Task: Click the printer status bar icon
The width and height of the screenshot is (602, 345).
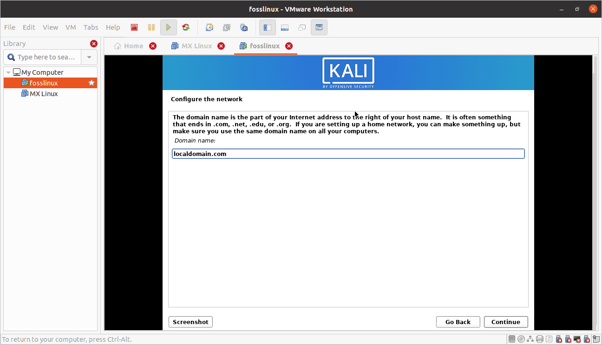Action: point(540,339)
